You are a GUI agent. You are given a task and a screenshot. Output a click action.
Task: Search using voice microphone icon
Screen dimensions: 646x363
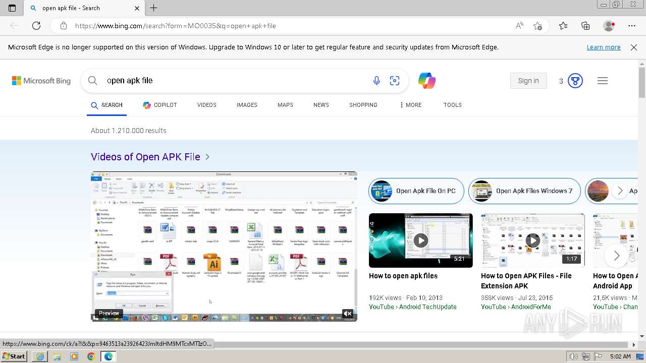pos(376,81)
